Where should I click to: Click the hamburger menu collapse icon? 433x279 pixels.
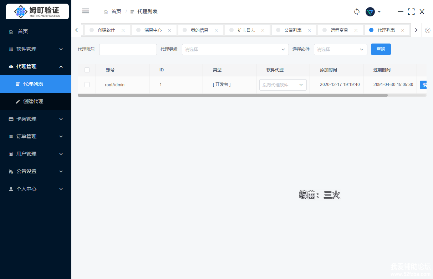[86, 11]
